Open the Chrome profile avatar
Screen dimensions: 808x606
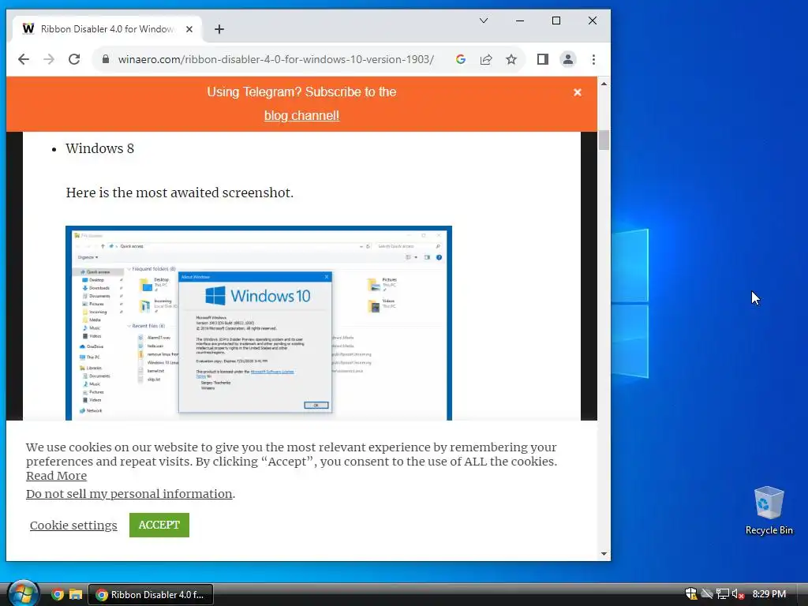[x=568, y=59]
